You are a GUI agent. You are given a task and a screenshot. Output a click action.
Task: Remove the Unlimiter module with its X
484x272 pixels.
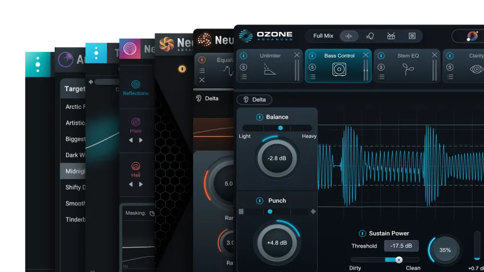point(297,55)
